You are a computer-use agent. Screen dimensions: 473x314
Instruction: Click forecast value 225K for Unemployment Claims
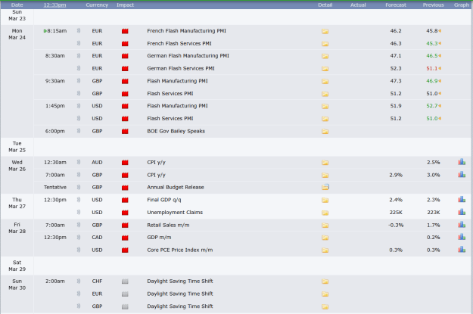pos(396,213)
